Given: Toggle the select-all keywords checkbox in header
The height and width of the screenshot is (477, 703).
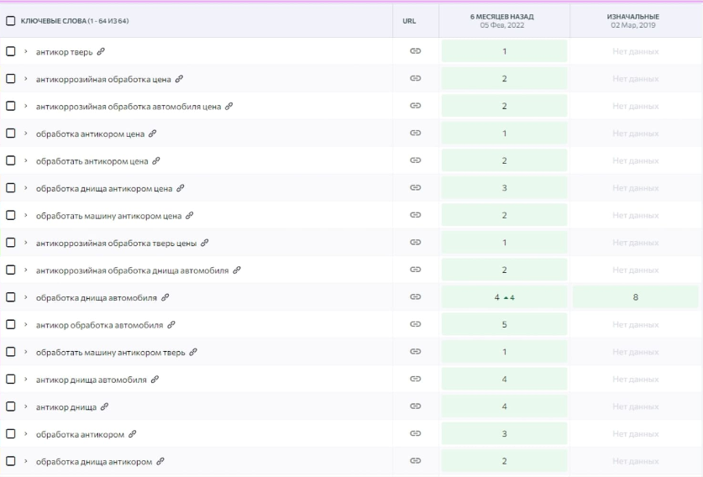Looking at the screenshot, I should pos(11,21).
